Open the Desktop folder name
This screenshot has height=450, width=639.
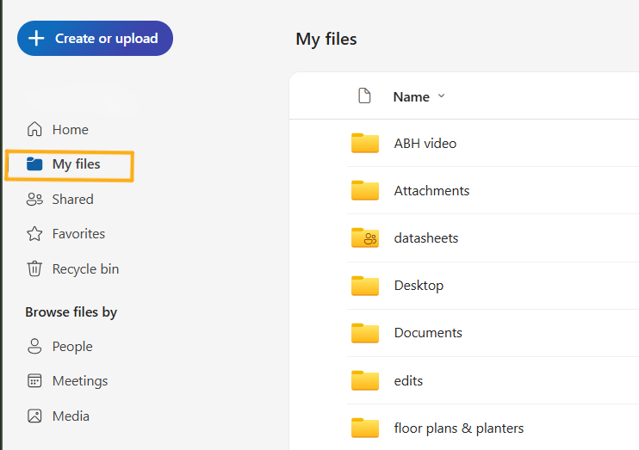tap(419, 286)
